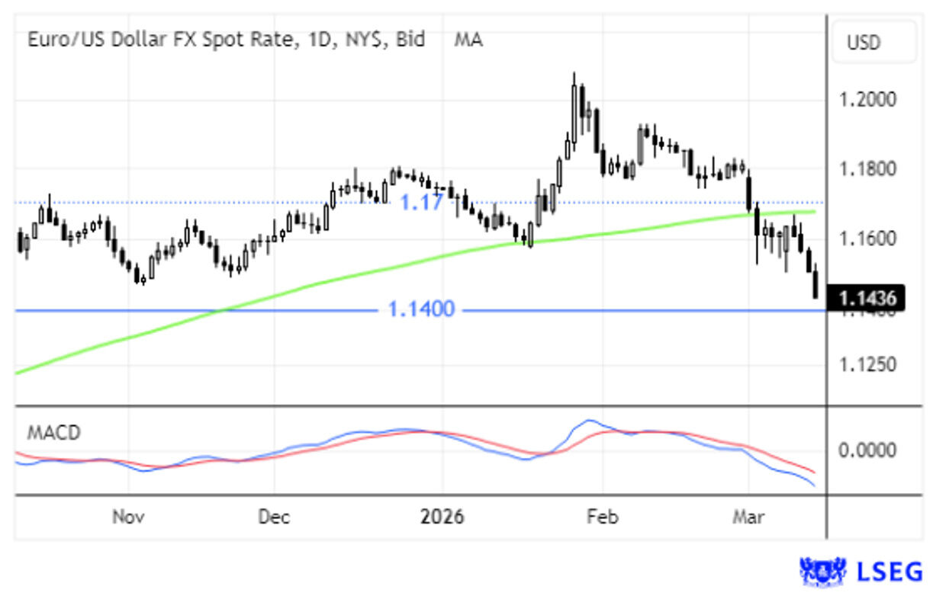Select the Dec date axis label
This screenshot has height=599, width=933.
click(x=273, y=517)
